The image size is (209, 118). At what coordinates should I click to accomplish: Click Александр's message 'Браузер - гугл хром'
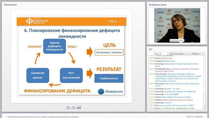point(165,89)
